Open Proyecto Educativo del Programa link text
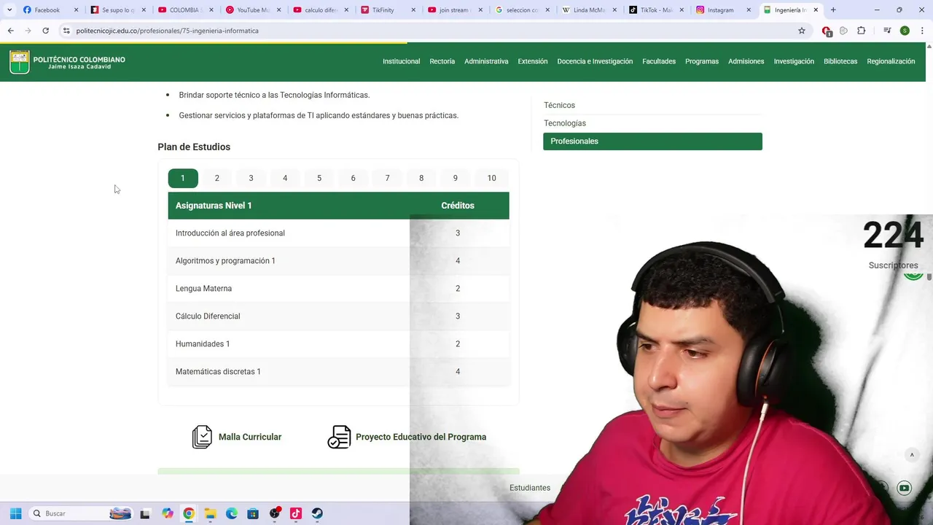The width and height of the screenshot is (933, 525). (x=421, y=437)
